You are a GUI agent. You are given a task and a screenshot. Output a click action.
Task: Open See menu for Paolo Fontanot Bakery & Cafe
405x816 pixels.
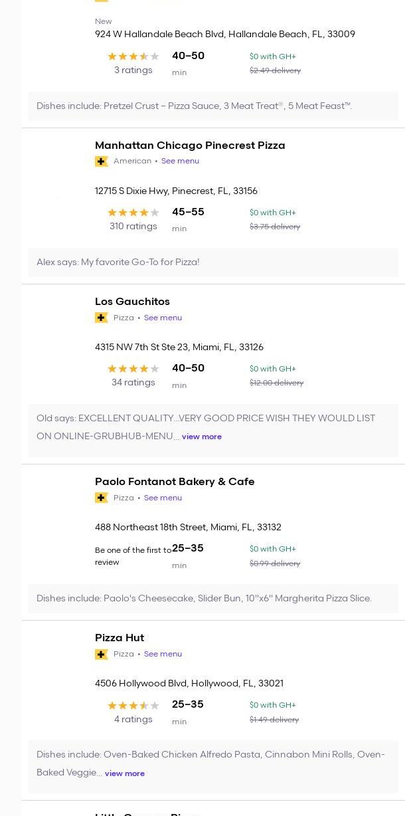coord(163,498)
